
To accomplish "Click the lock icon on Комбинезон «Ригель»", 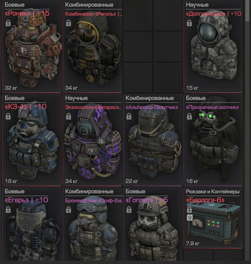I will coord(69,23).
